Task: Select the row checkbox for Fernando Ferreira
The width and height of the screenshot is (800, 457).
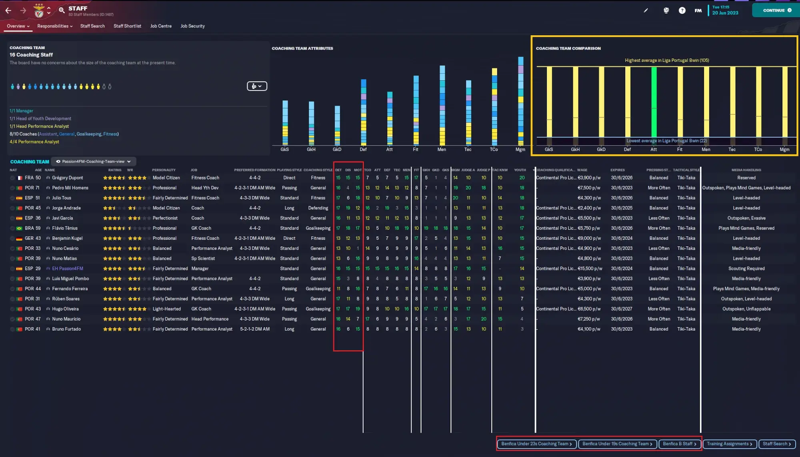Action: point(12,289)
